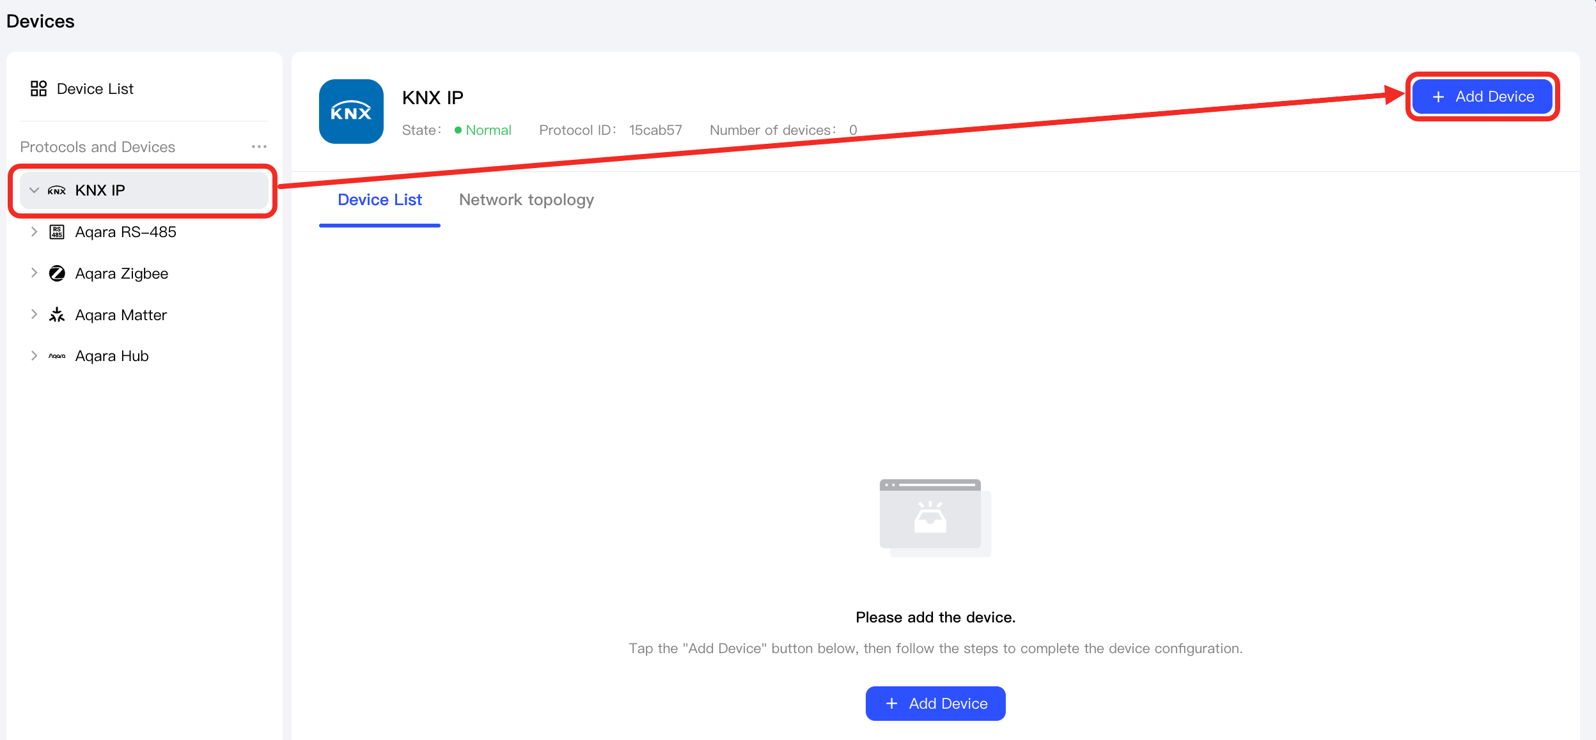Click the Matter protocol icon
1596x740 pixels.
57,314
